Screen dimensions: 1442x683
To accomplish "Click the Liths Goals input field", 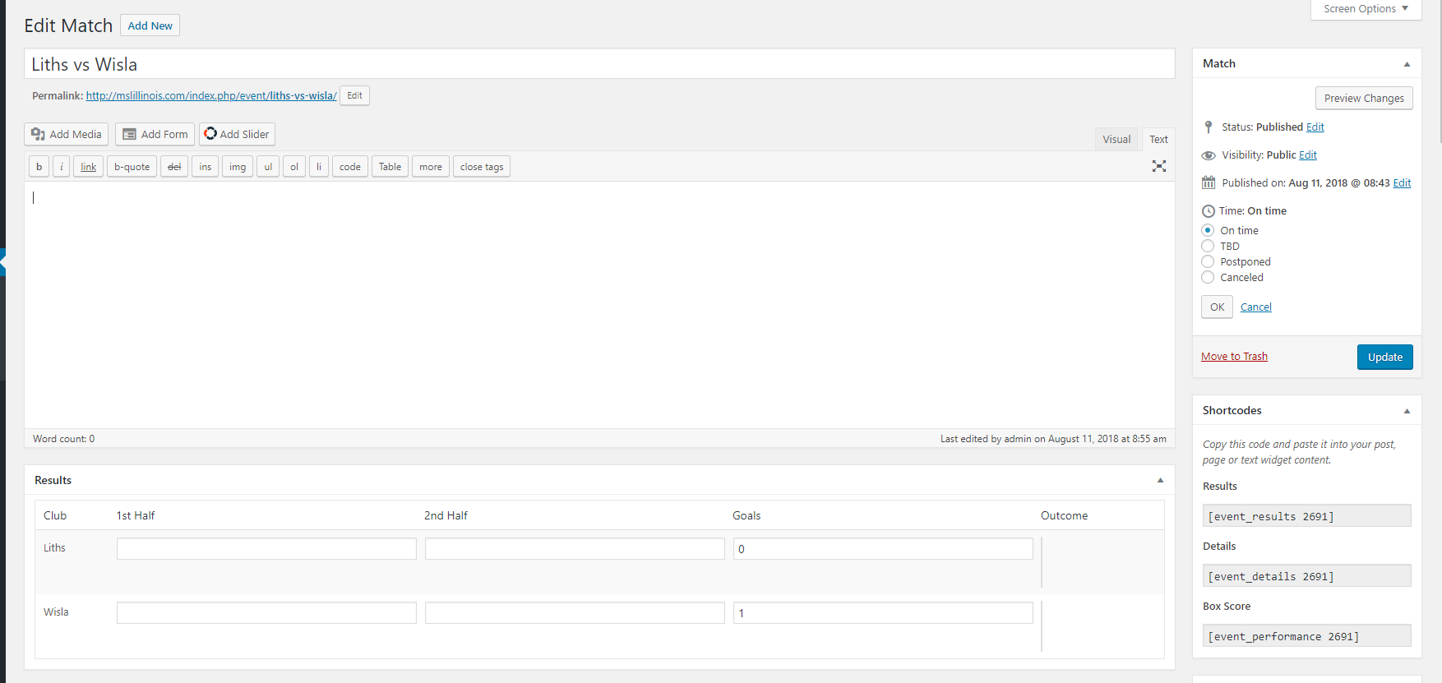I will pyautogui.click(x=883, y=548).
